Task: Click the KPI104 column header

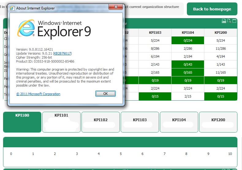Action: (x=188, y=33)
